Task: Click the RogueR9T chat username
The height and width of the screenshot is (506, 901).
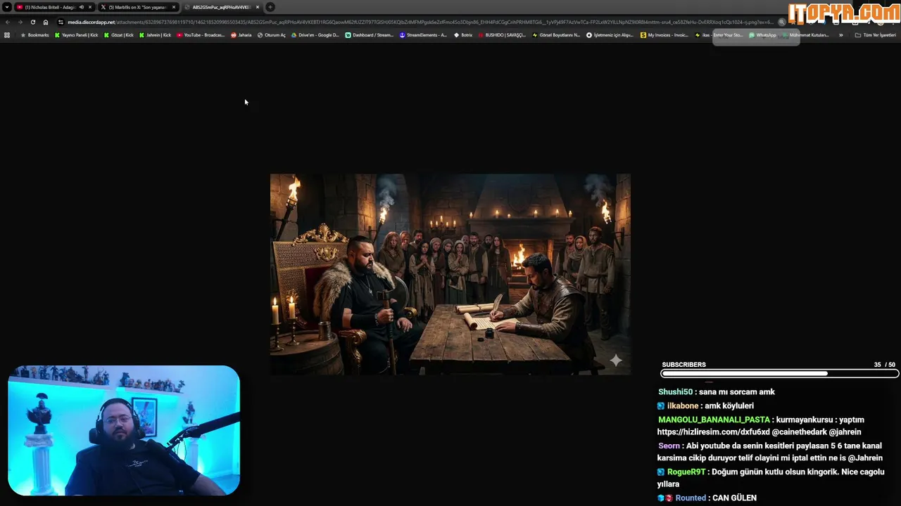Action: click(686, 472)
